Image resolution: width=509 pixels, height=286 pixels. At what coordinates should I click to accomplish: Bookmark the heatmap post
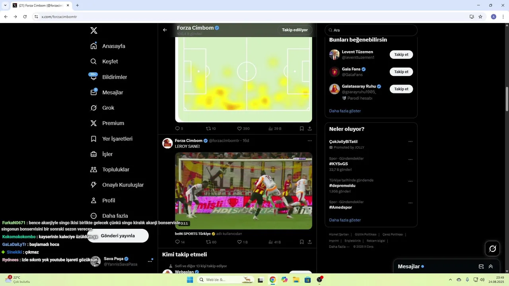coord(302,129)
